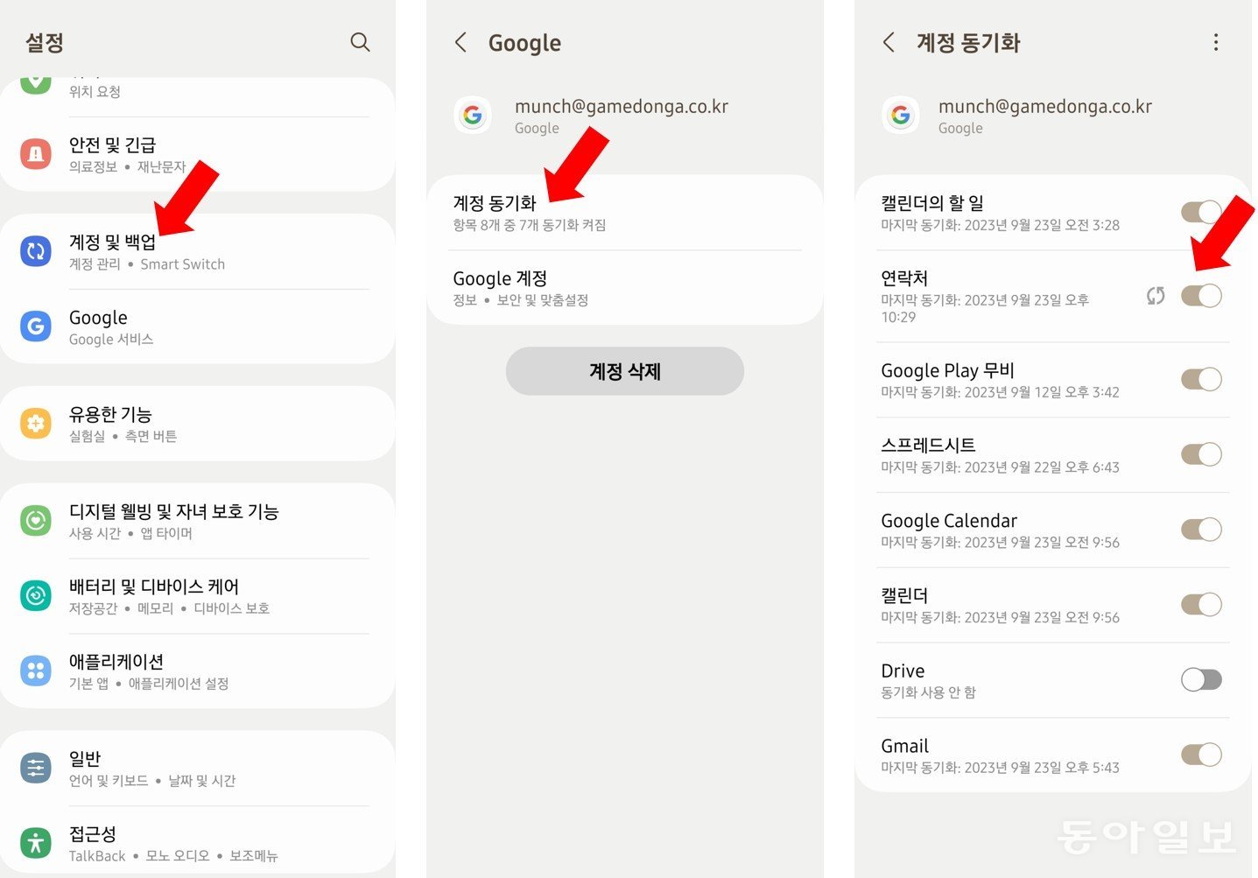
Task: Toggle the 연락처 sync switch
Action: (1201, 296)
